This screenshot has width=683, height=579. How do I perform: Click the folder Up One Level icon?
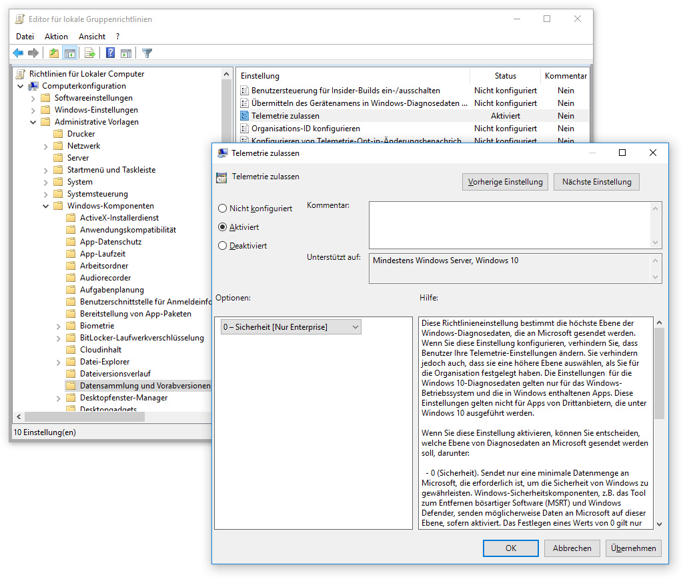[54, 53]
